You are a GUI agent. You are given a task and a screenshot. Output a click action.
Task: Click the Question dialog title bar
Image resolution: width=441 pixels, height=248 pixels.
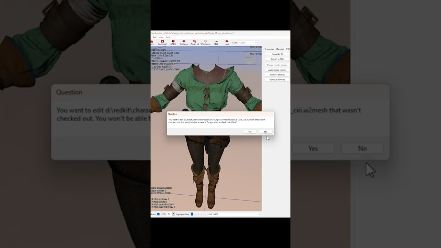point(220,114)
